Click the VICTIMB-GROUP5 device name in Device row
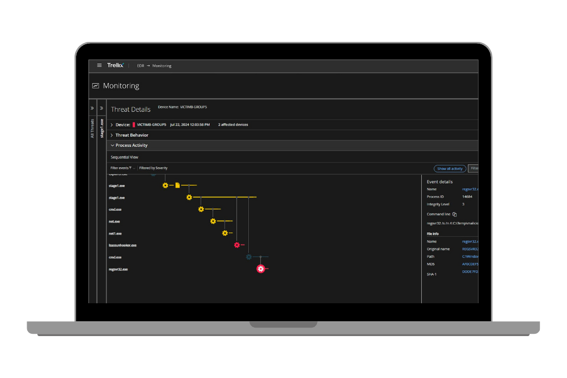 [151, 125]
